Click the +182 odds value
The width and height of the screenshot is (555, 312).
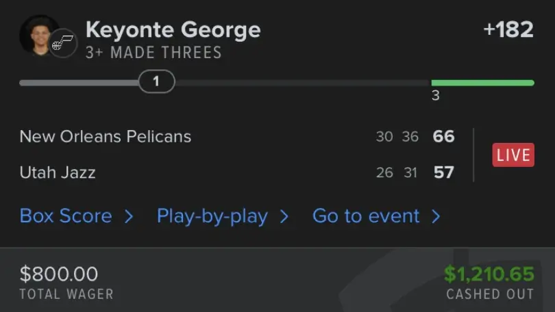[x=508, y=30]
